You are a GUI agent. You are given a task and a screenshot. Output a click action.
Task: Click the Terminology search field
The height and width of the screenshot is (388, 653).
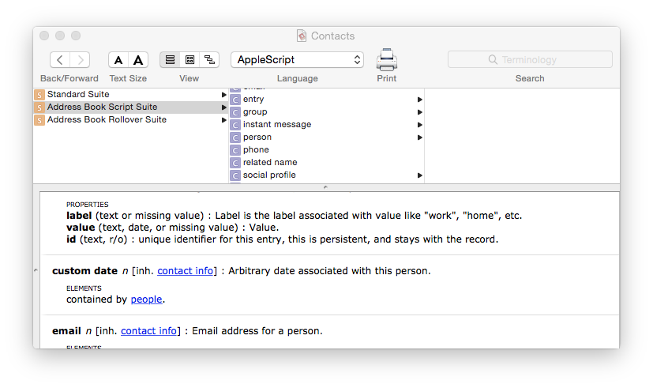pos(530,60)
